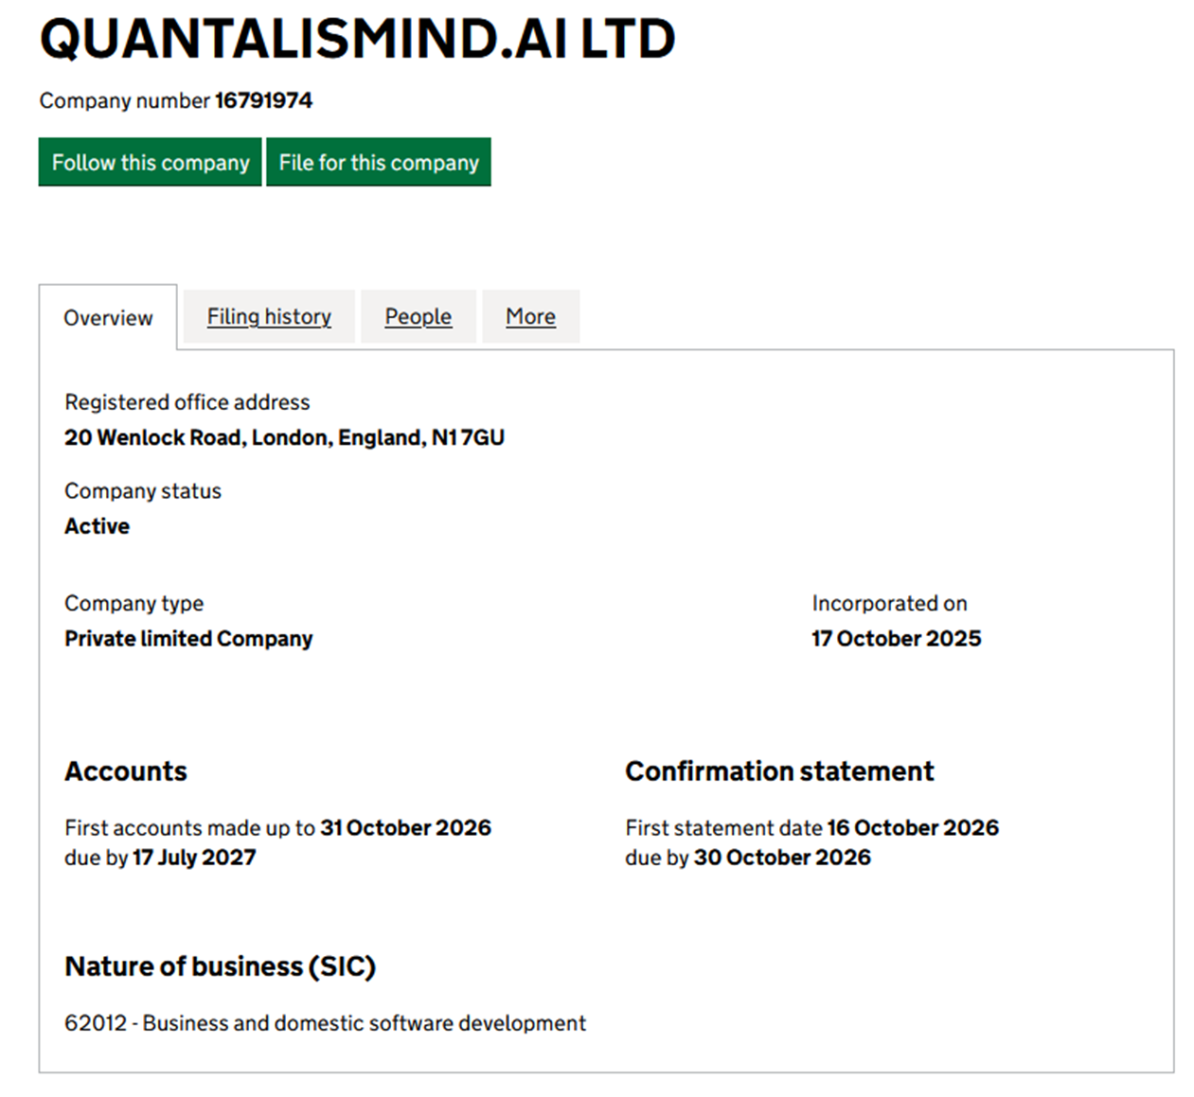1194x1097 pixels.
Task: Click the Private limited Company type text
Action: click(x=187, y=638)
